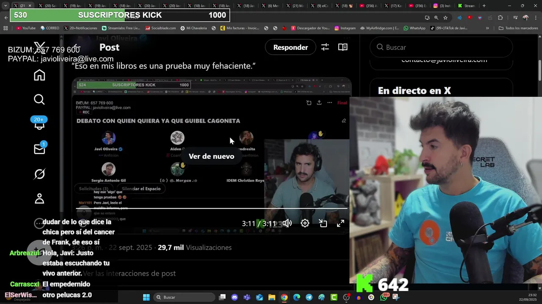Mute the video with the speaker icon
542x304 pixels.
[x=288, y=223]
